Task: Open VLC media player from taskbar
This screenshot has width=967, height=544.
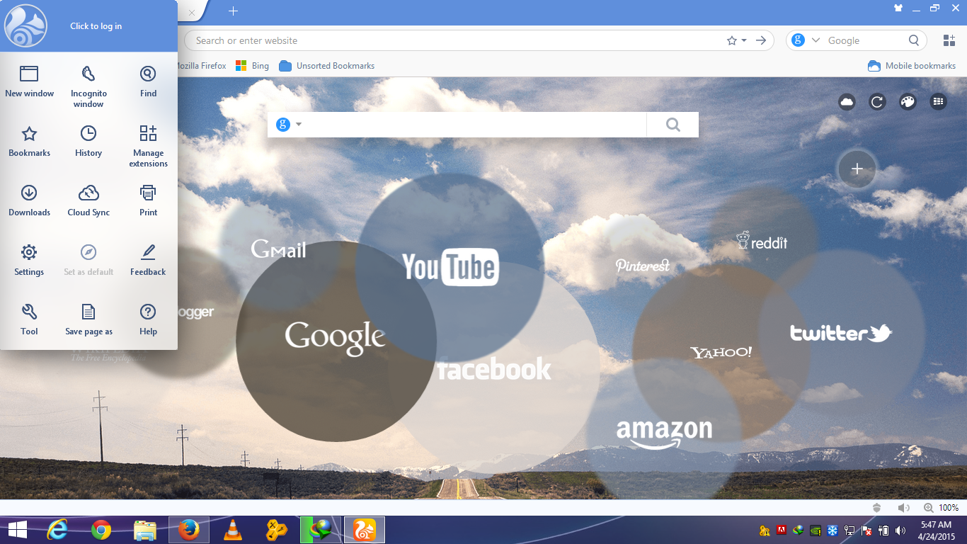Action: (x=232, y=530)
